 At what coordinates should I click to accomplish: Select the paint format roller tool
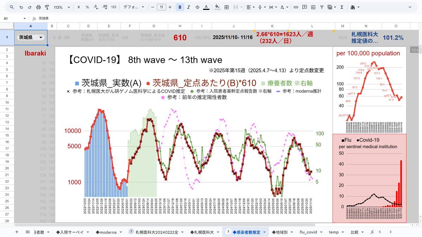tap(47, 7)
